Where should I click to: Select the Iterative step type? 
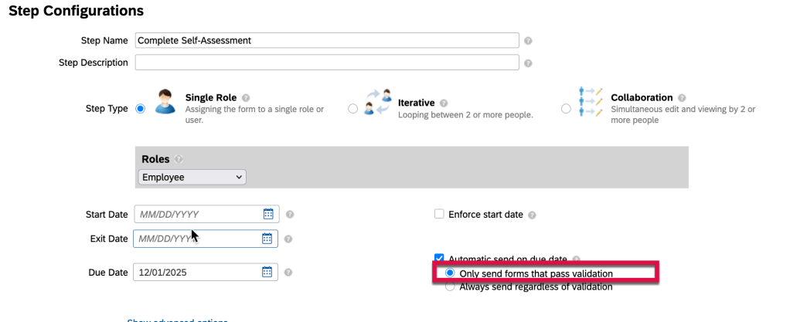pyautogui.click(x=352, y=109)
